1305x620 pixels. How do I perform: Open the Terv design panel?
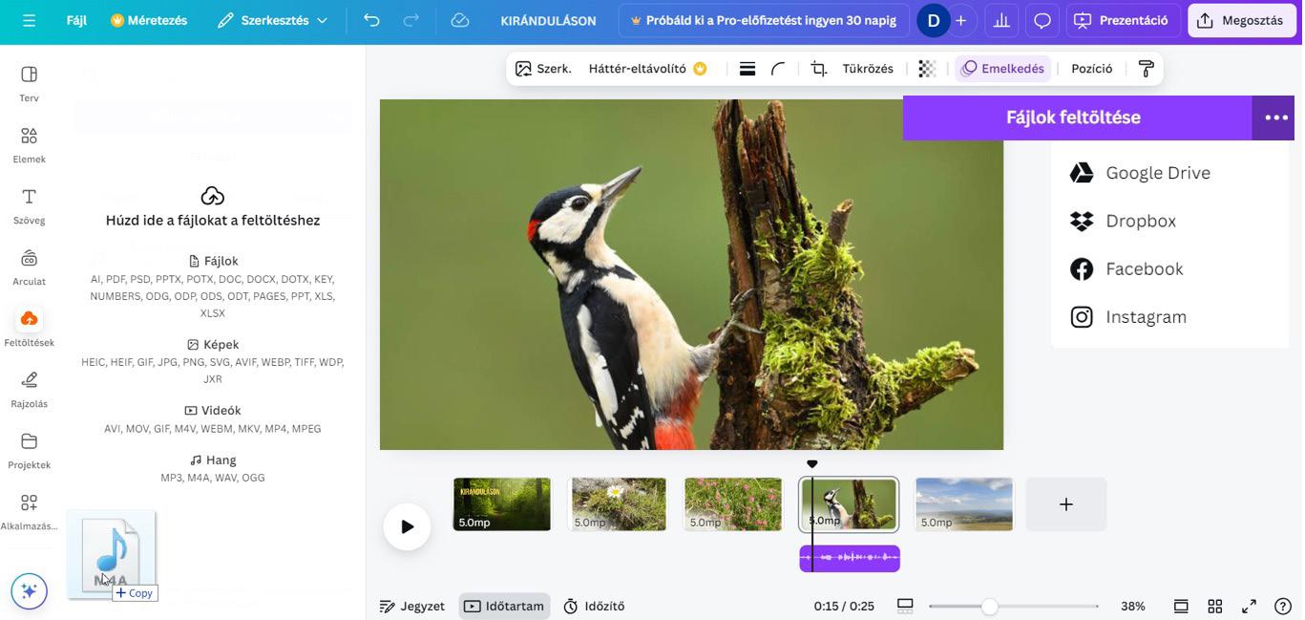point(29,83)
